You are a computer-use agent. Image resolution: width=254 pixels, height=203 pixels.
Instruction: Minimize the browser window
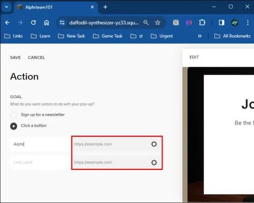[x=214, y=7]
